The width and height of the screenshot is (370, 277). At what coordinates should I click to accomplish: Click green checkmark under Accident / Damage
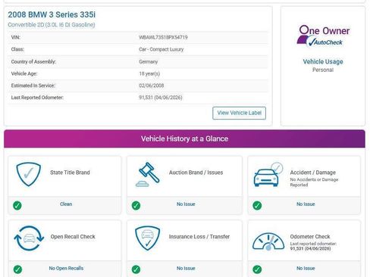tap(257, 205)
